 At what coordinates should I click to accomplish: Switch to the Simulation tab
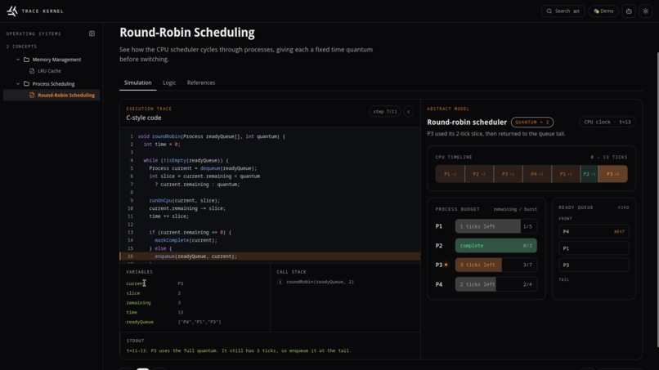click(x=137, y=82)
